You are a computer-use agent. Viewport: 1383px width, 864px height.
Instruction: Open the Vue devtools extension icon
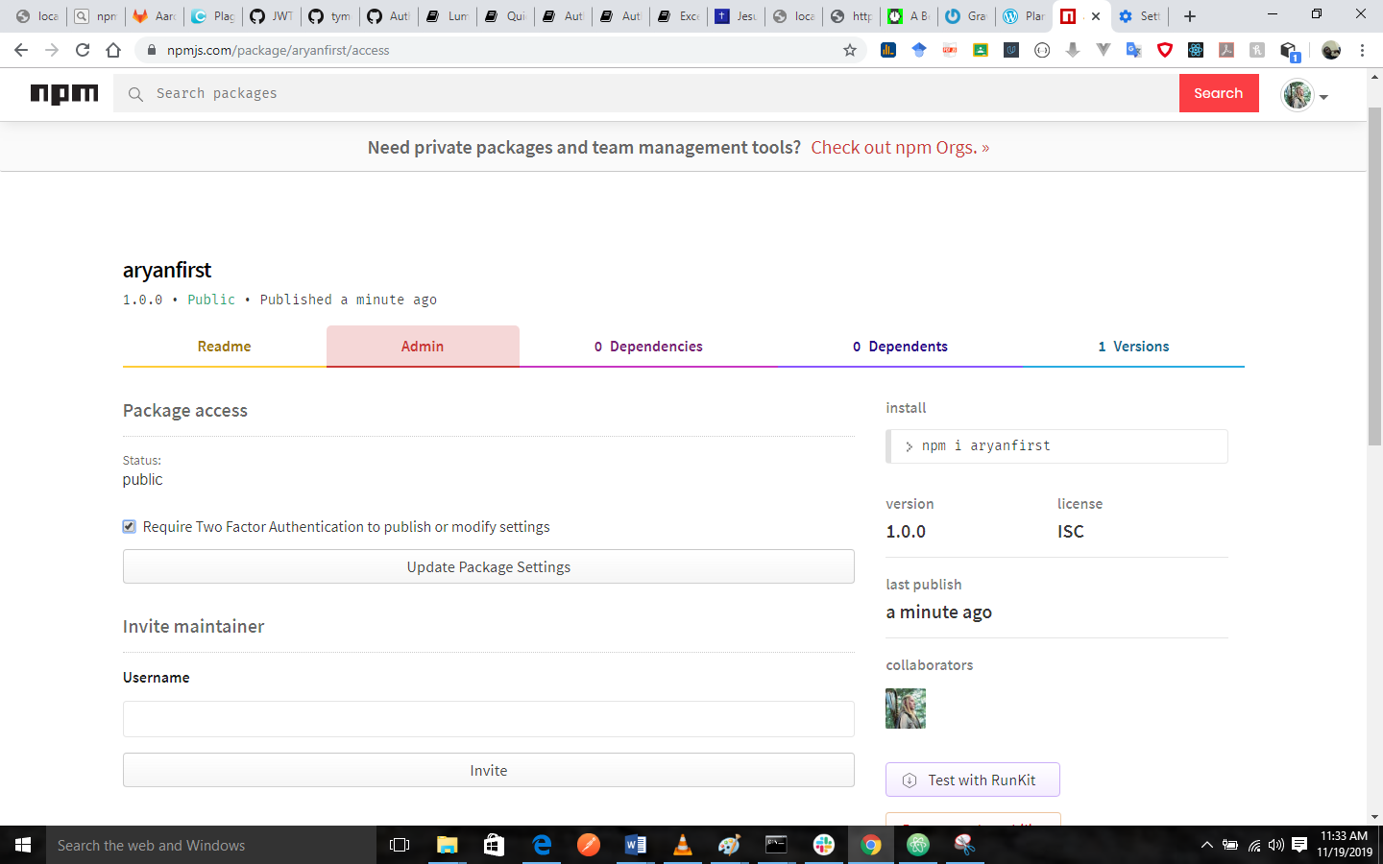pos(1104,50)
